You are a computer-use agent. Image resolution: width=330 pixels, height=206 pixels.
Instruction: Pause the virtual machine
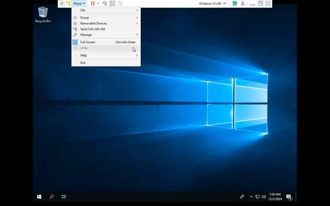93,3
